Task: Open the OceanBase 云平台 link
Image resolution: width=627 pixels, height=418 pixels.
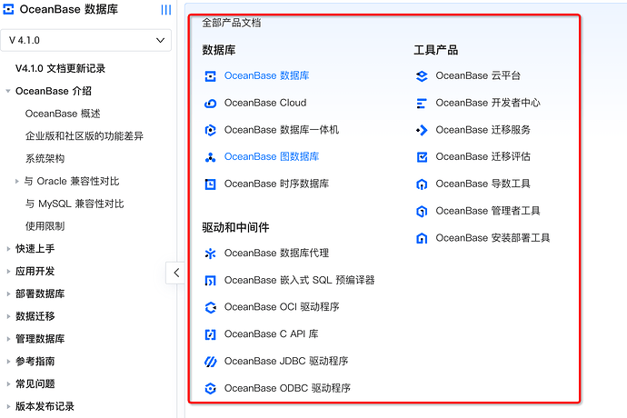Action: click(x=478, y=75)
